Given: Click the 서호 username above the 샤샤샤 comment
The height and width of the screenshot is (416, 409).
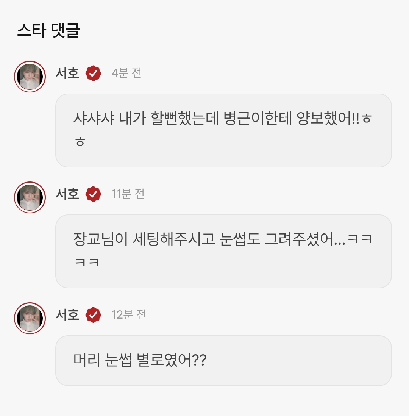Looking at the screenshot, I should (x=67, y=73).
